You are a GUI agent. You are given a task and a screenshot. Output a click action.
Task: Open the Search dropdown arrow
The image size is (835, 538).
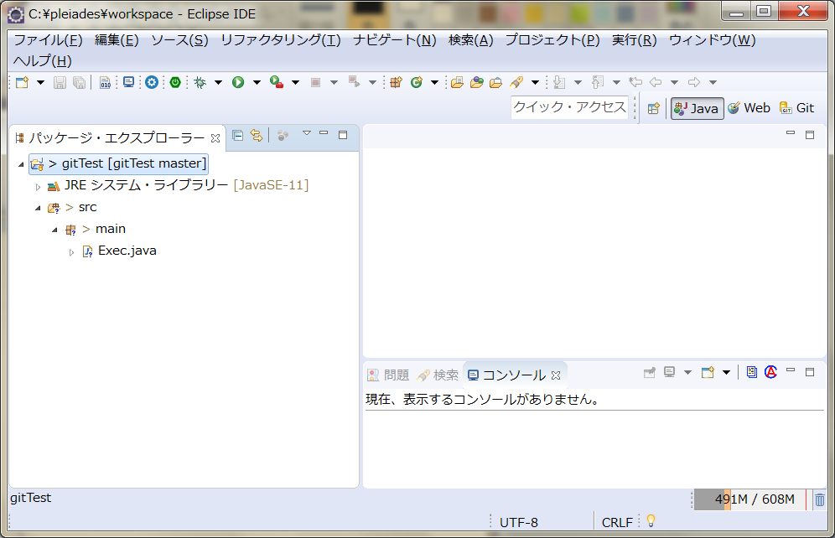pos(535,82)
